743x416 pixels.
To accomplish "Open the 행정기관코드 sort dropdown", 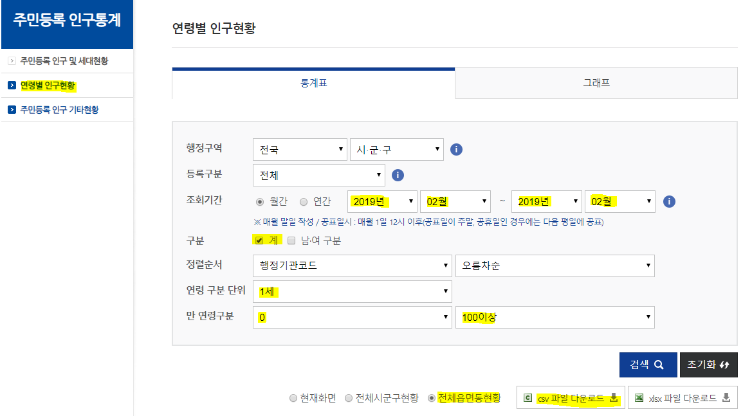I will coord(352,266).
